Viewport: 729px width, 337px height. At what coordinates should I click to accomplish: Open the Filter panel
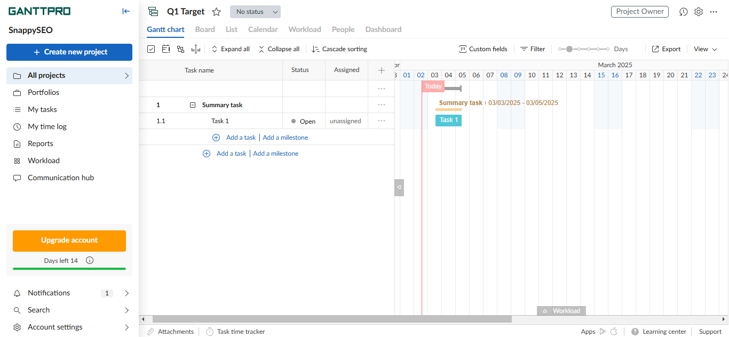click(533, 49)
